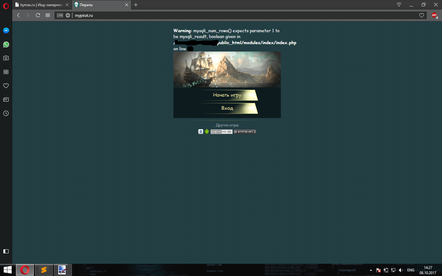Image resolution: width=442 pixels, height=276 pixels.
Task: Toggle the sidebar panel visibility button
Action: point(6,251)
